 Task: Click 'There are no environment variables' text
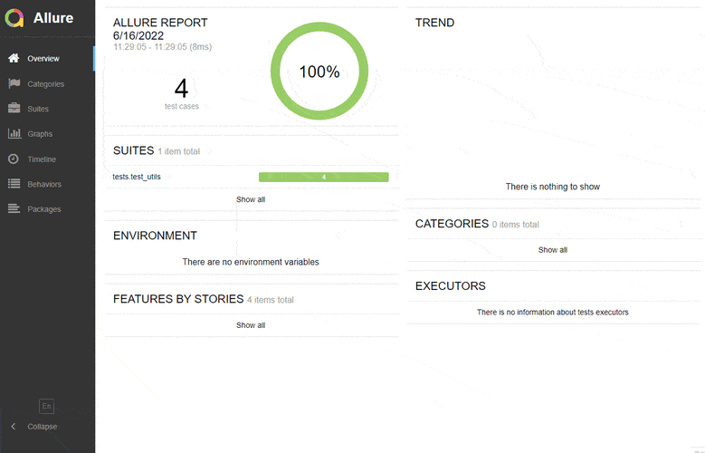point(251,262)
